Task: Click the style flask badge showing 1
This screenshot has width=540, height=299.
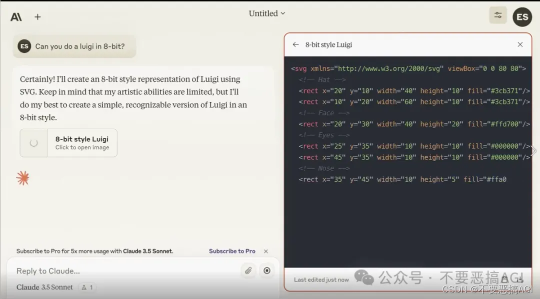Action: coord(87,288)
